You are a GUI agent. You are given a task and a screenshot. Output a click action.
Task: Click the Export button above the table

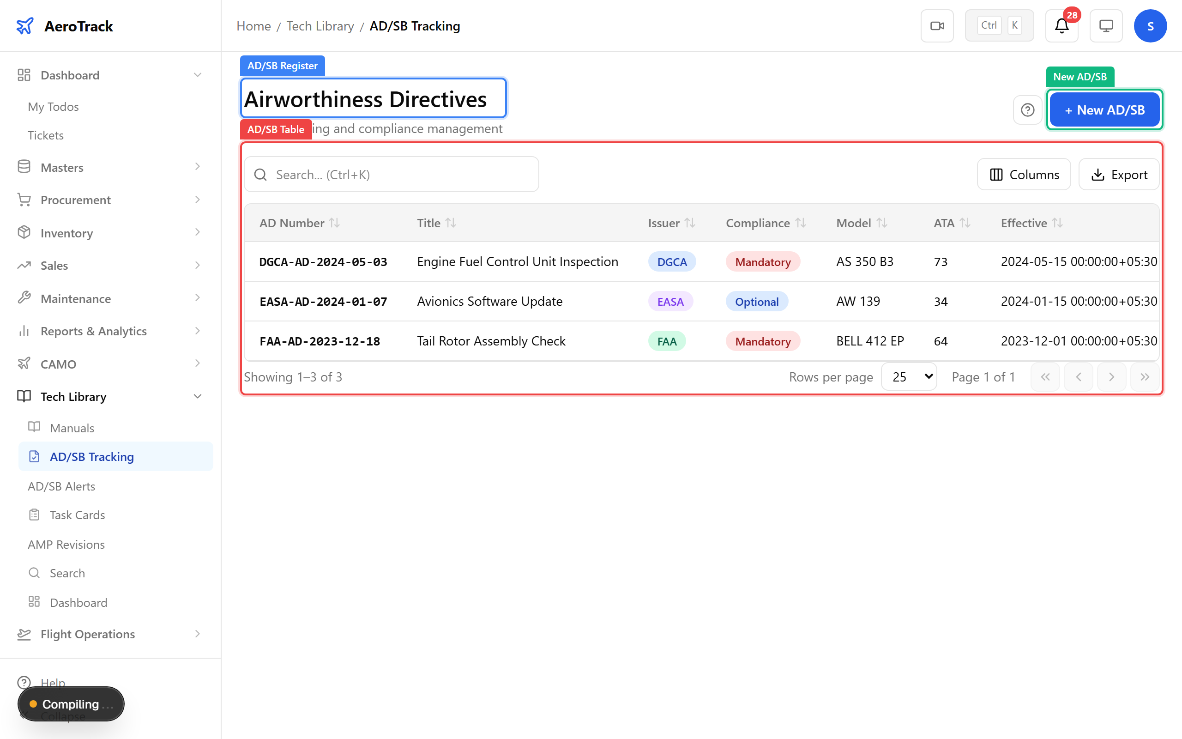click(1119, 174)
